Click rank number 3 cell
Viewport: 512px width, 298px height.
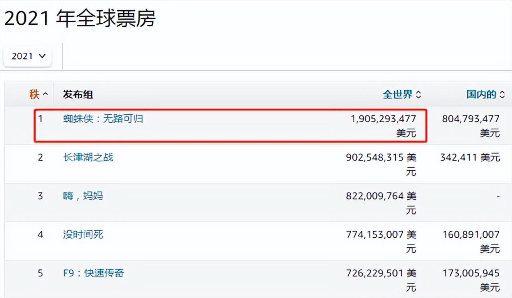[x=40, y=196]
